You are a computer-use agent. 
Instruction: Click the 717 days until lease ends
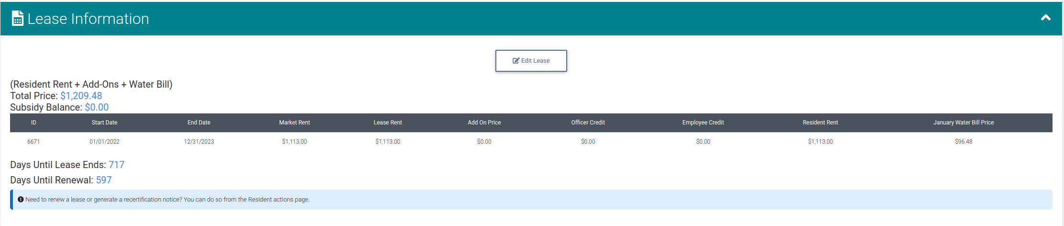(x=116, y=165)
